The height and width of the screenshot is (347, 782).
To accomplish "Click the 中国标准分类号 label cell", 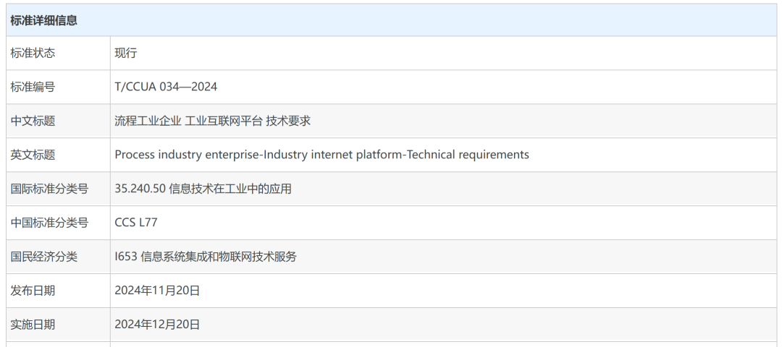I will pos(49,223).
